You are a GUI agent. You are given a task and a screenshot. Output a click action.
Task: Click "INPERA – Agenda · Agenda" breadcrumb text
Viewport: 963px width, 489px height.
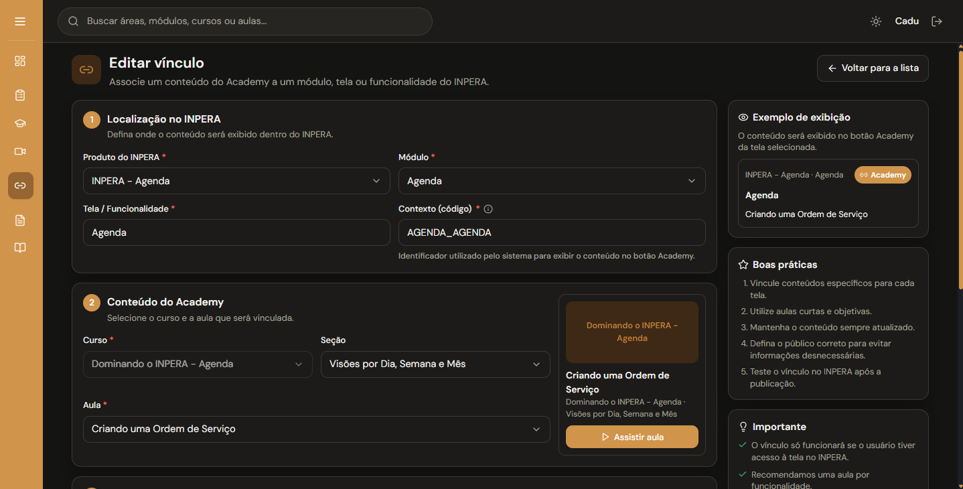794,175
